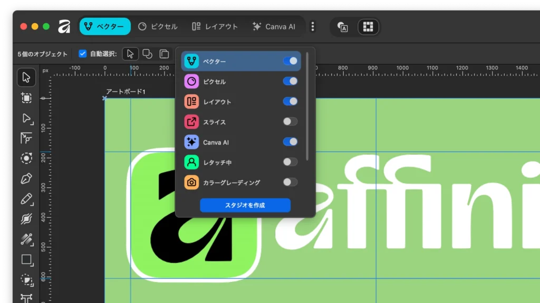Pick the Rectangle shape tool
Image resolution: width=540 pixels, height=303 pixels.
click(x=26, y=259)
